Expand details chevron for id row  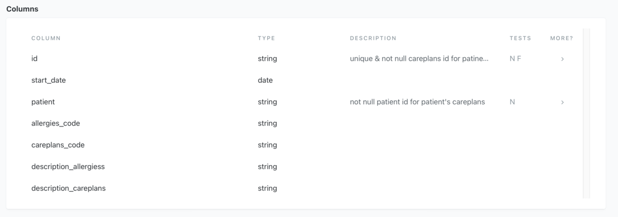562,59
